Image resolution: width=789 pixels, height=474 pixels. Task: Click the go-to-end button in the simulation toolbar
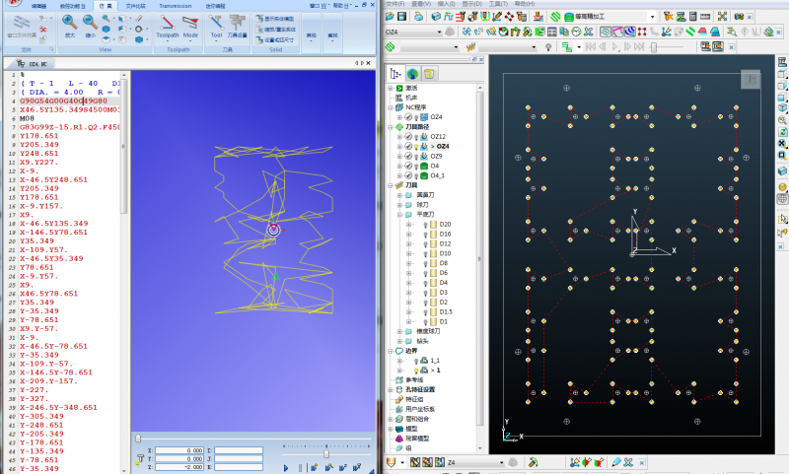(639, 46)
